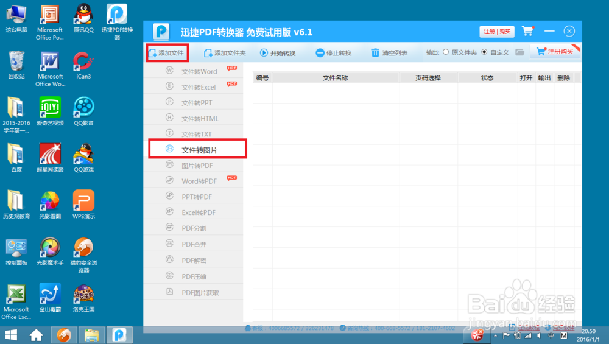The image size is (609, 344).
Task: Click the 删除 column header
Action: pos(563,78)
